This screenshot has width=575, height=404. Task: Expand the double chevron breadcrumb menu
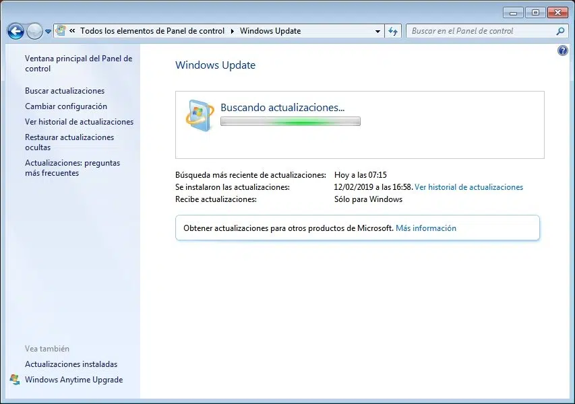pyautogui.click(x=72, y=31)
